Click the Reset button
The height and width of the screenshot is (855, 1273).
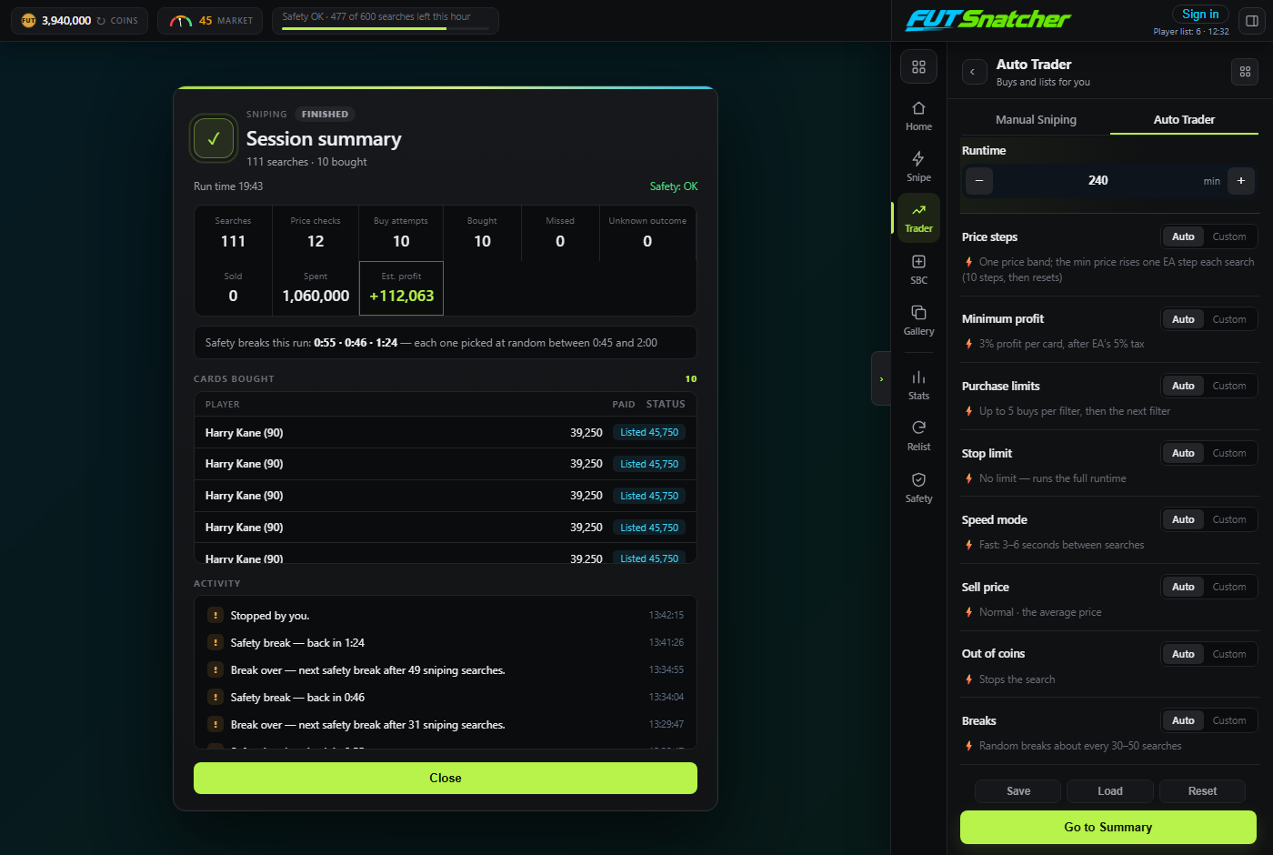tap(1202, 791)
